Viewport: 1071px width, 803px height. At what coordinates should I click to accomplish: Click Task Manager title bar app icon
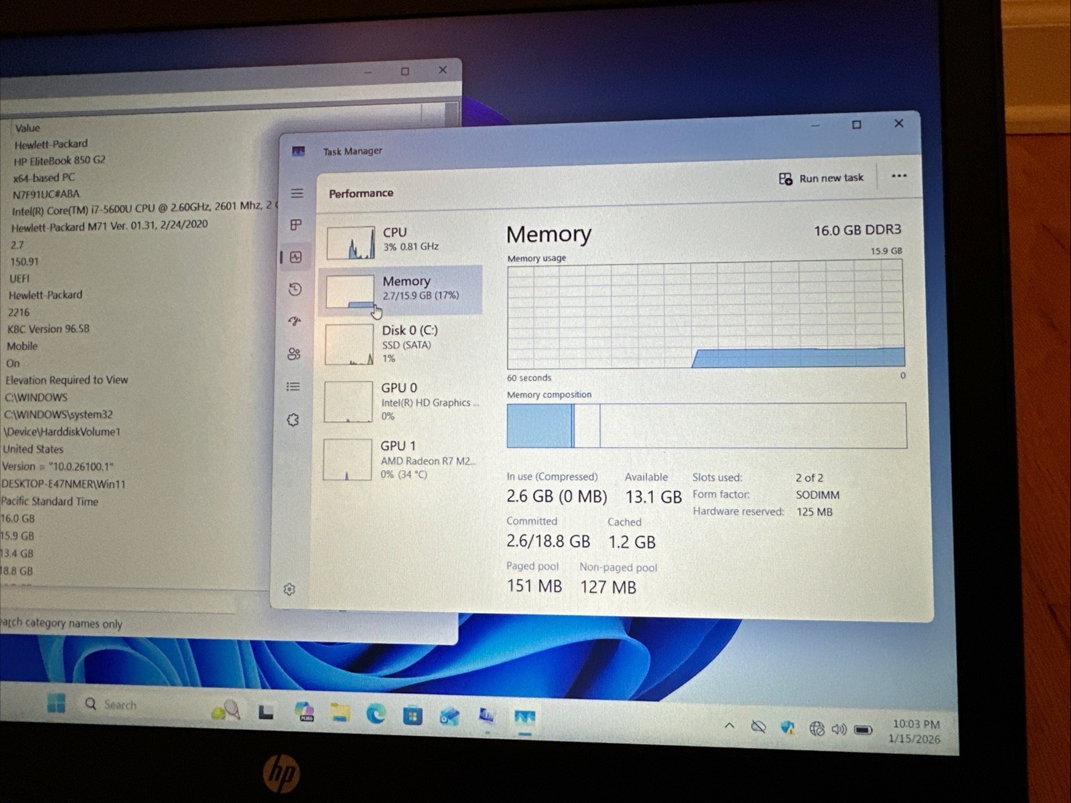click(x=298, y=151)
